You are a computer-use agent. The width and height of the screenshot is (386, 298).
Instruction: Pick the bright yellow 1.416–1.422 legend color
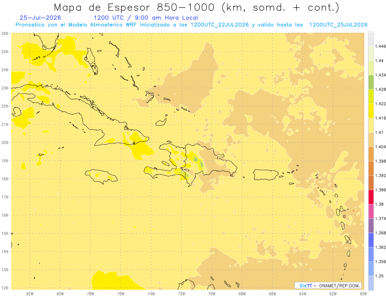371,111
